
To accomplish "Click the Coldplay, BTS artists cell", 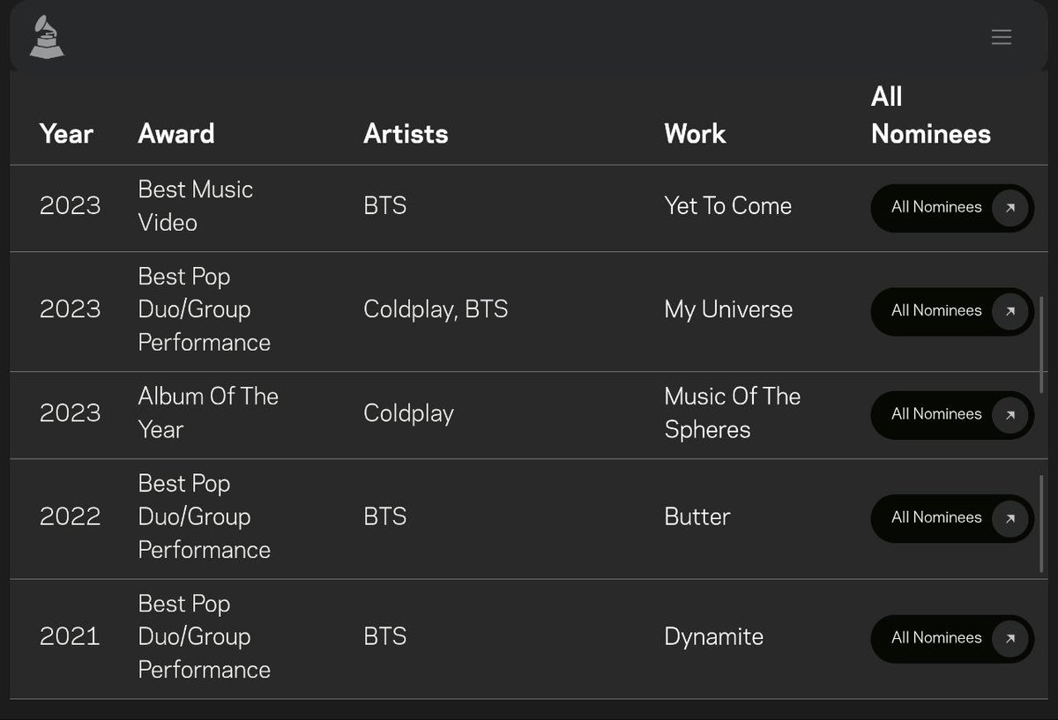I will [436, 309].
